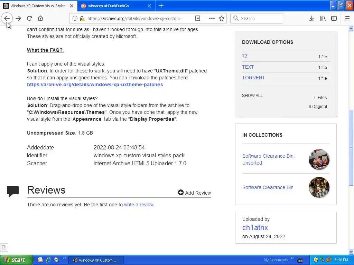This screenshot has width=354, height=265.
Task: Toggle reader view in address bar
Action: pyautogui.click(x=197, y=18)
